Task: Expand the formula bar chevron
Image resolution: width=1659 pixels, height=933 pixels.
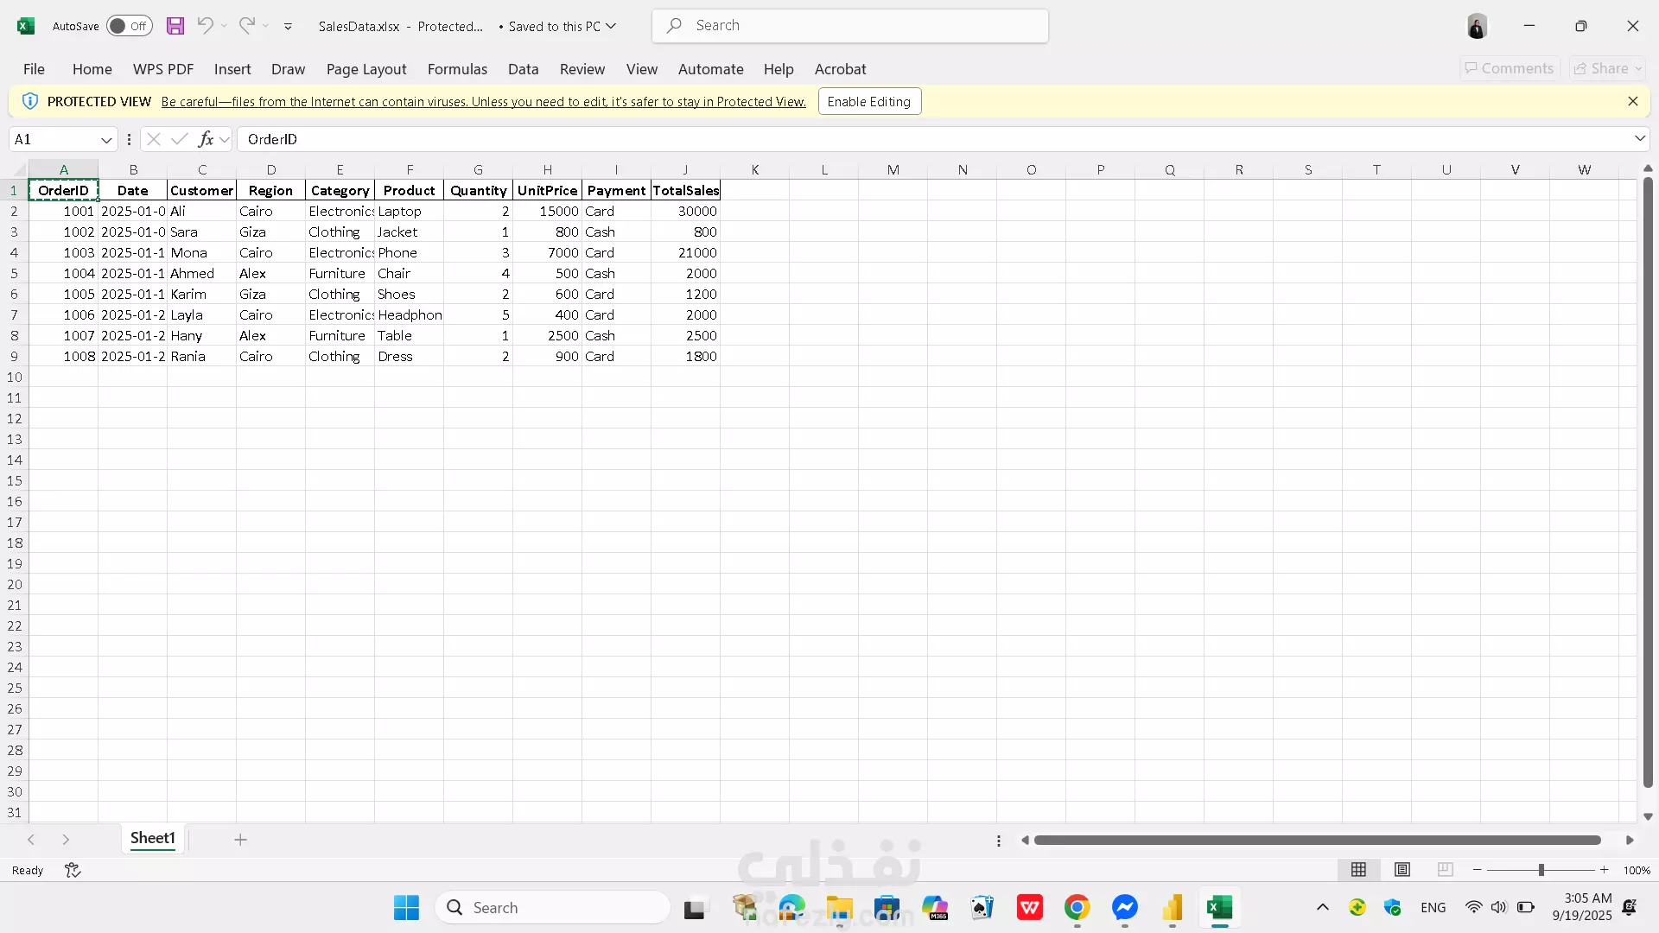Action: point(1639,139)
